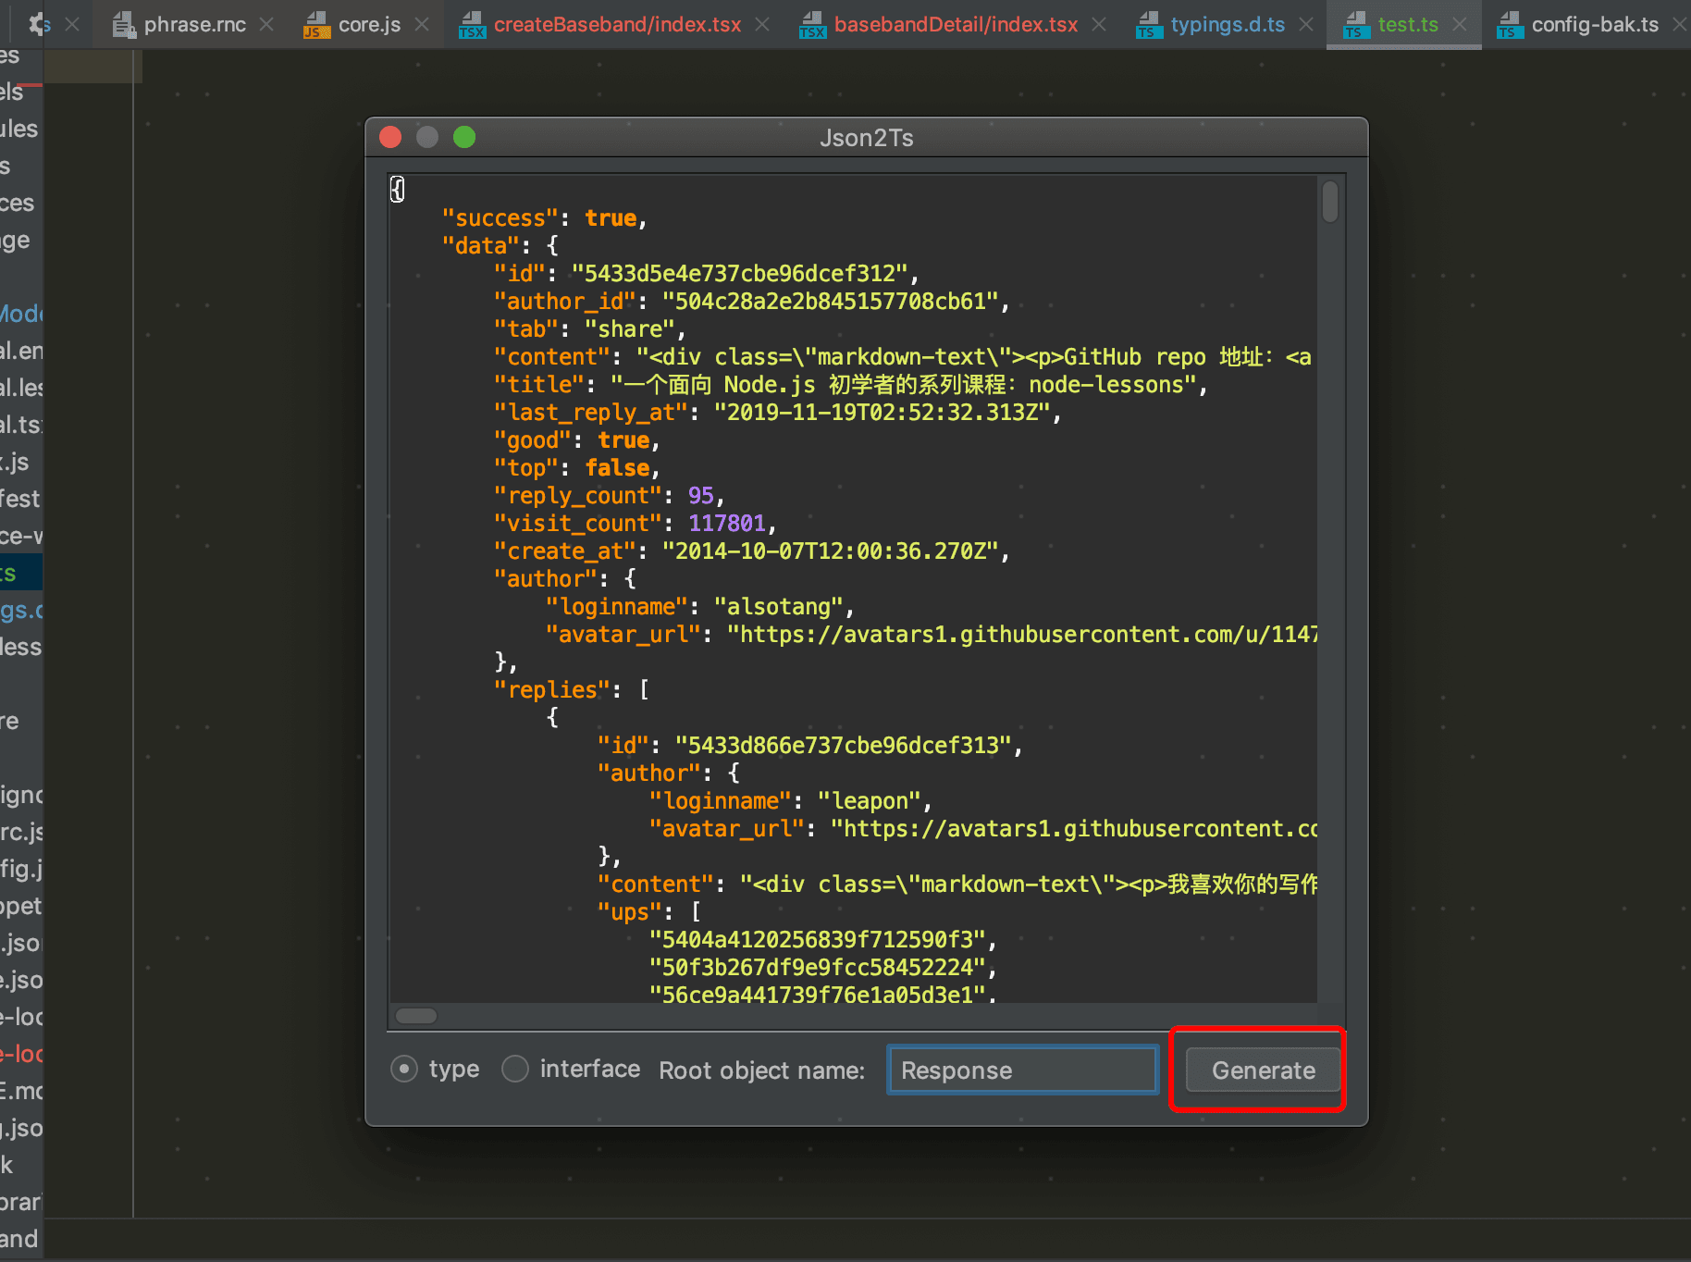Screen dimensions: 1691x1262
Task: Click the vertical scrollbar thumb in the JSON view
Action: (x=1330, y=204)
